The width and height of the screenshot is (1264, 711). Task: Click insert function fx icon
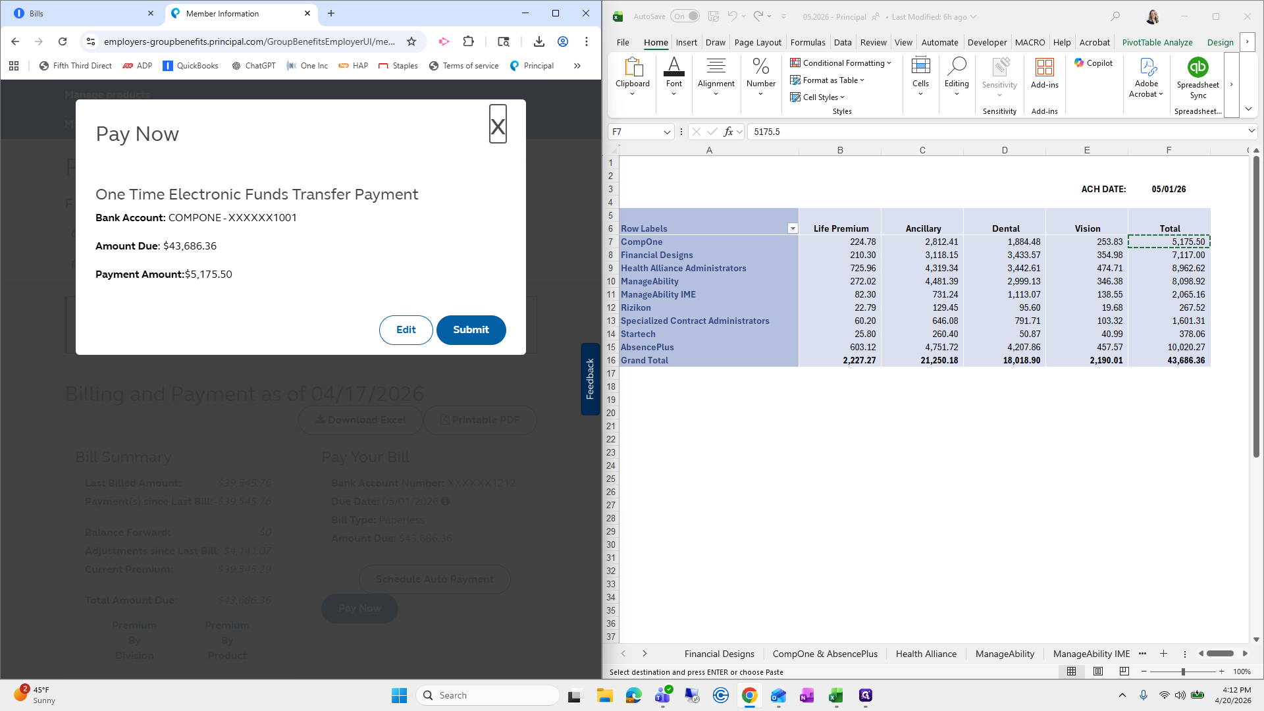728,132
